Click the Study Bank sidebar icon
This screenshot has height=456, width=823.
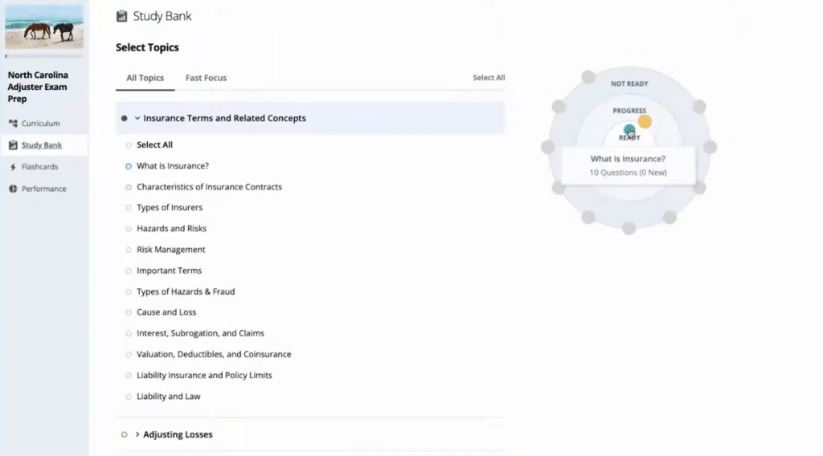[13, 145]
